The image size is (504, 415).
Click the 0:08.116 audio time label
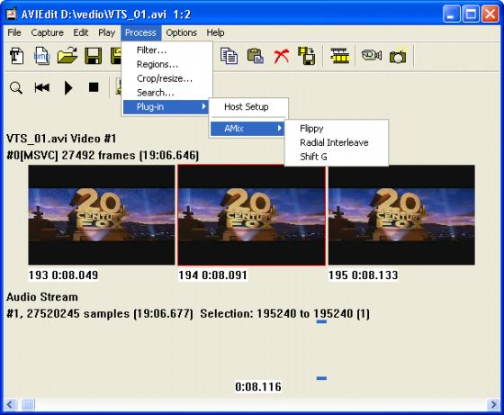(x=258, y=386)
